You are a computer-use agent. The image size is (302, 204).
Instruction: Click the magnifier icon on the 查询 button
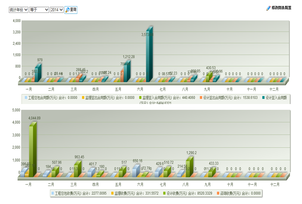coord(67,10)
